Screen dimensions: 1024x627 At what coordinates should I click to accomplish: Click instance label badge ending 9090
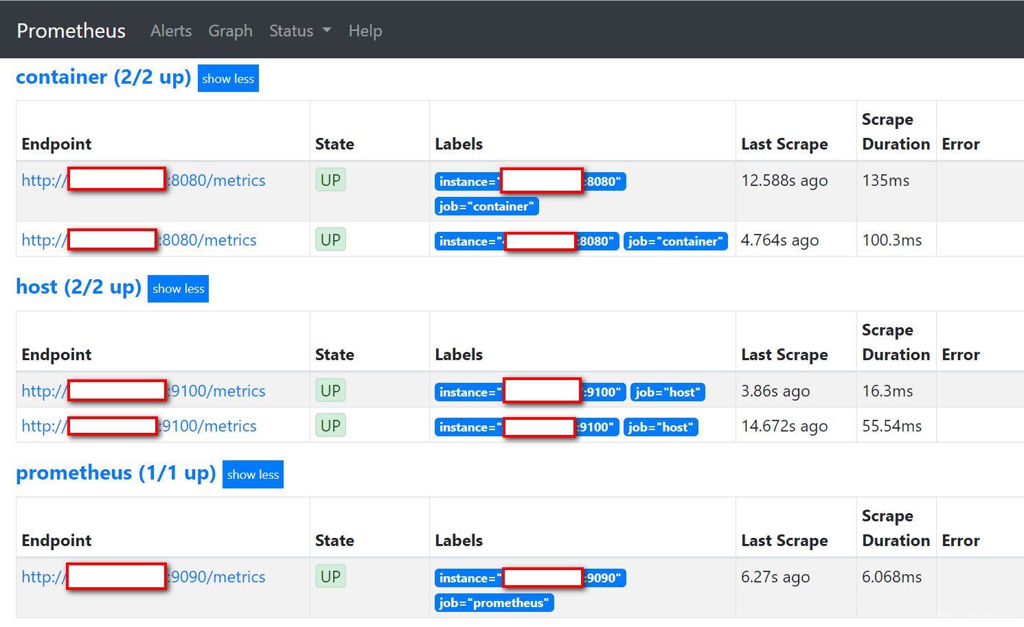point(530,578)
